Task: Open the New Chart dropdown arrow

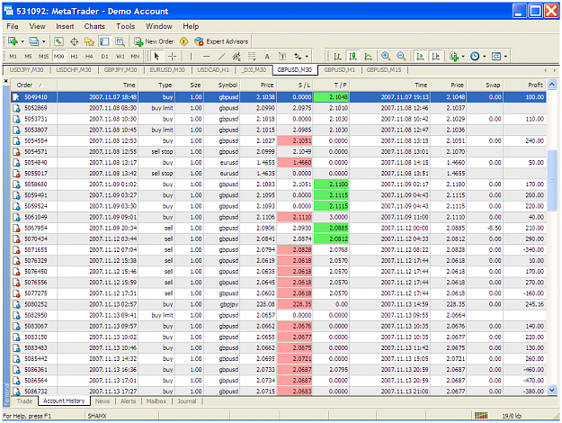Action: coord(22,41)
